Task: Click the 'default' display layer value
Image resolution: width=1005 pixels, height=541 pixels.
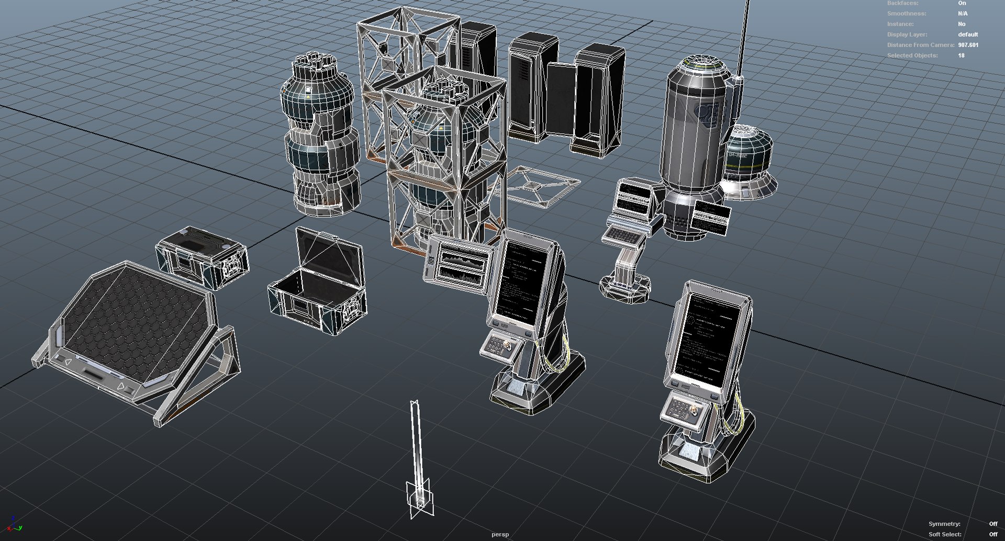Action: pyautogui.click(x=968, y=35)
